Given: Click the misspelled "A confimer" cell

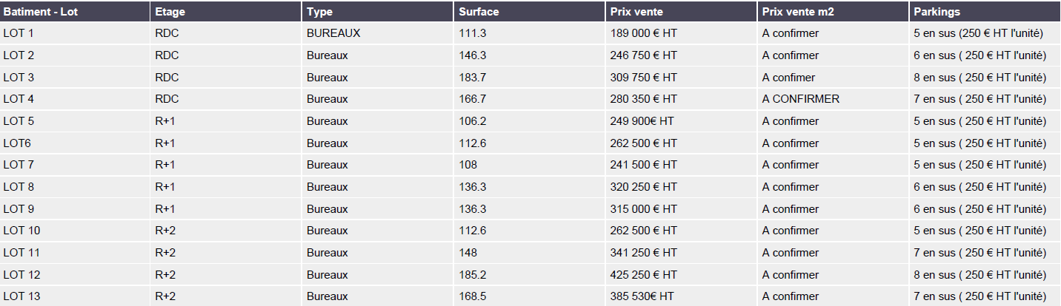Looking at the screenshot, I should (788, 77).
